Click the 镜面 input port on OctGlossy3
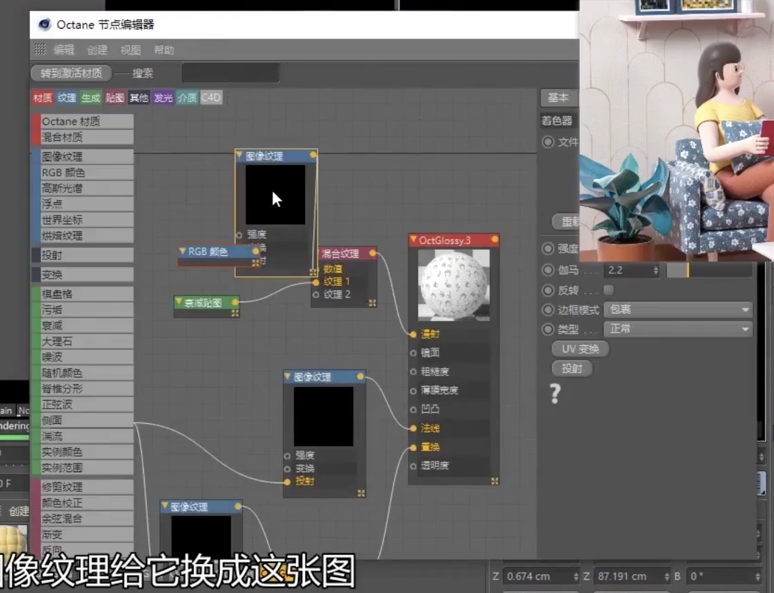The height and width of the screenshot is (593, 774). 413,353
